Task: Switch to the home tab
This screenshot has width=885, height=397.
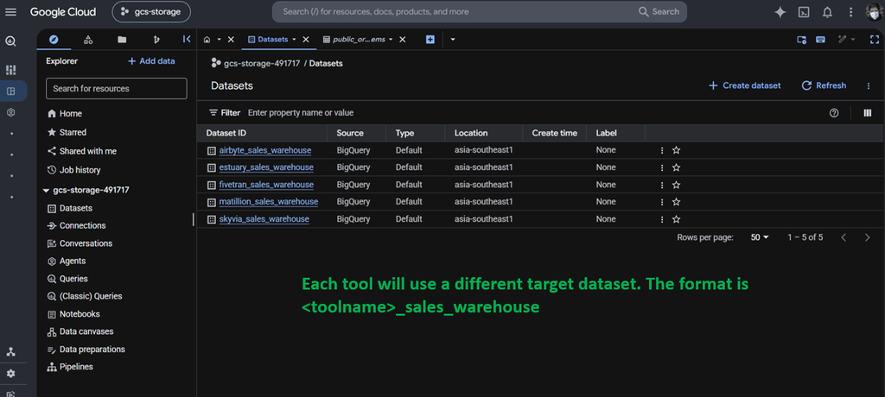Action: pyautogui.click(x=207, y=40)
